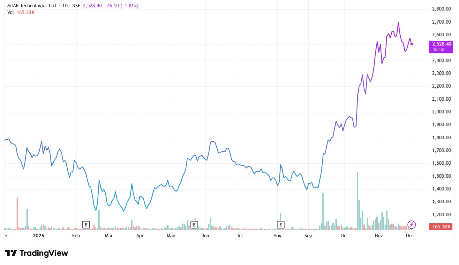Click the 2,000.00 level on price axis
This screenshot has height=265, width=459.
[x=441, y=112]
